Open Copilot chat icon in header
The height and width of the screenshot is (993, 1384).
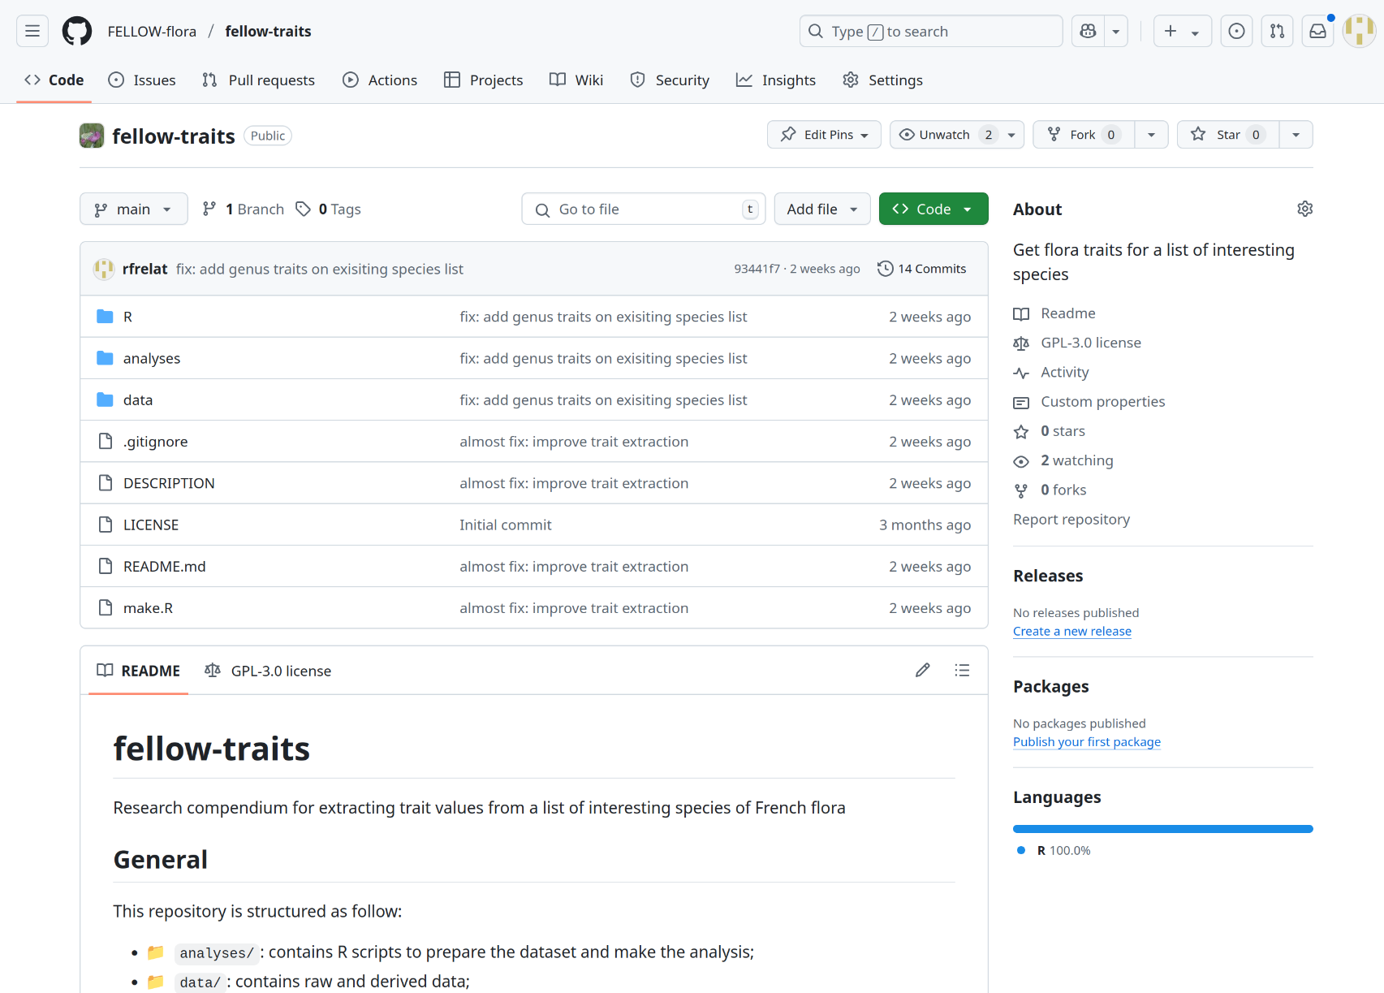coord(1088,32)
